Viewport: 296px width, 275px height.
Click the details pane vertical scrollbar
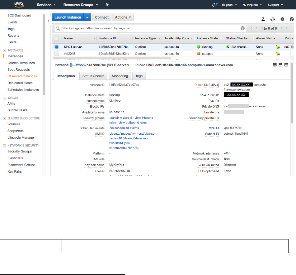292,93
